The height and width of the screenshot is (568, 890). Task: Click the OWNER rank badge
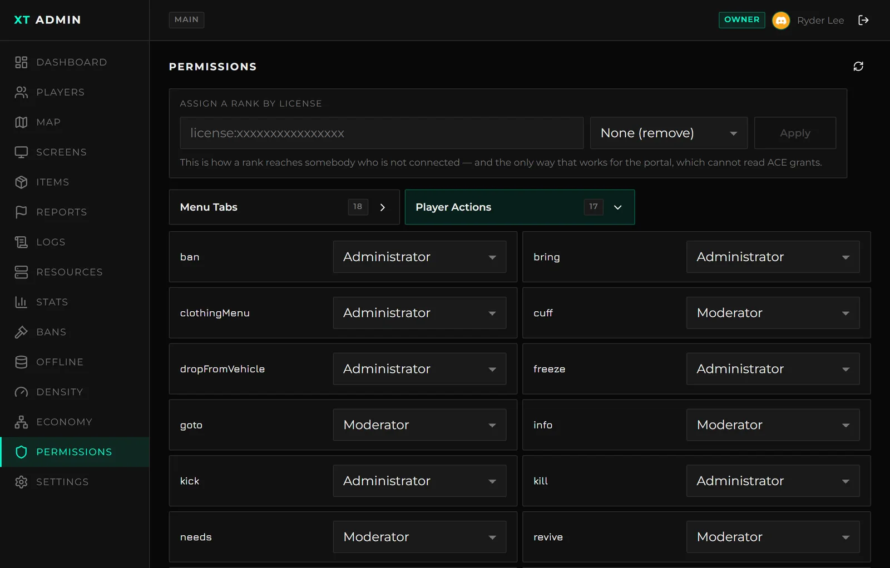tap(741, 20)
